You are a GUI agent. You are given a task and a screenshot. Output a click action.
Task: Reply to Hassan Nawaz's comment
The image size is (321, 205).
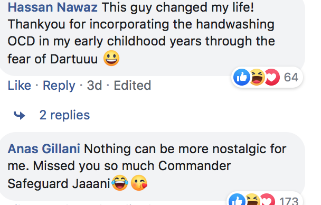pos(59,86)
